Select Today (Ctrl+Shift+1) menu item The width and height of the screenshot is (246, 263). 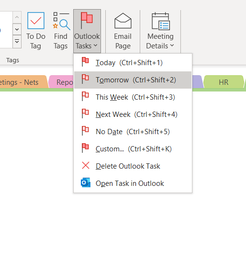133,63
